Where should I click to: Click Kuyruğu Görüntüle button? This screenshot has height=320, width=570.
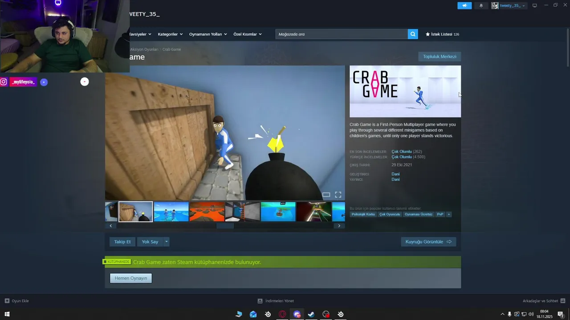click(x=428, y=242)
